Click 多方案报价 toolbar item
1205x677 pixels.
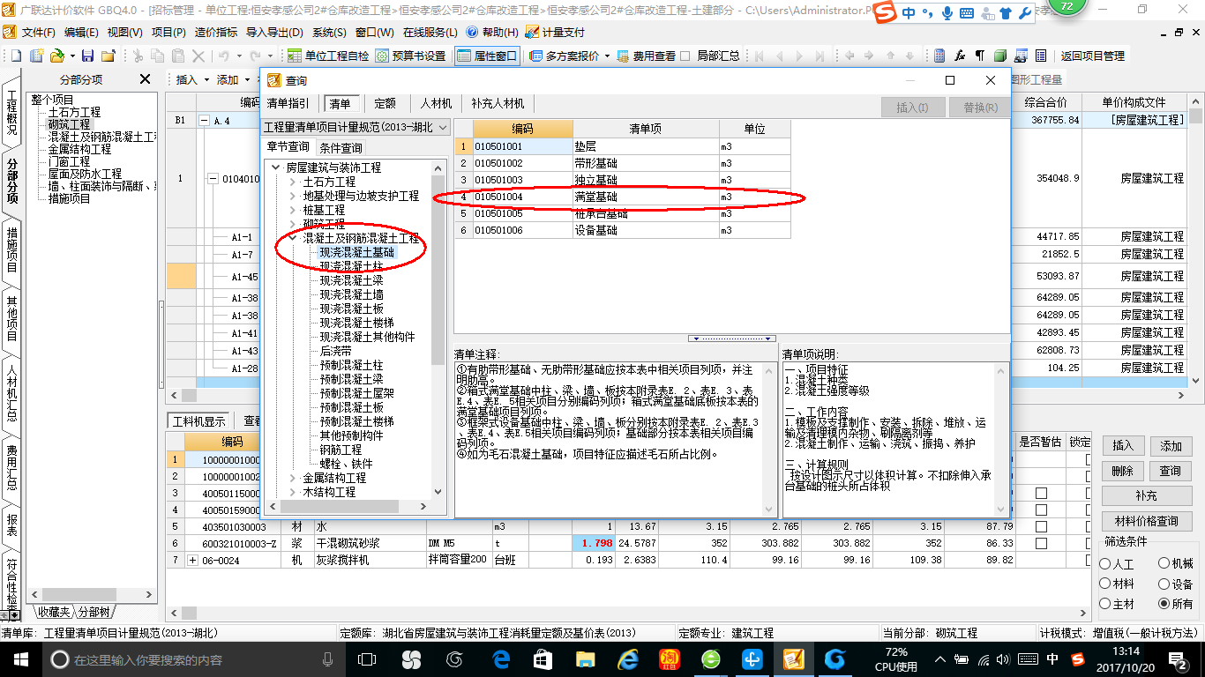point(571,56)
